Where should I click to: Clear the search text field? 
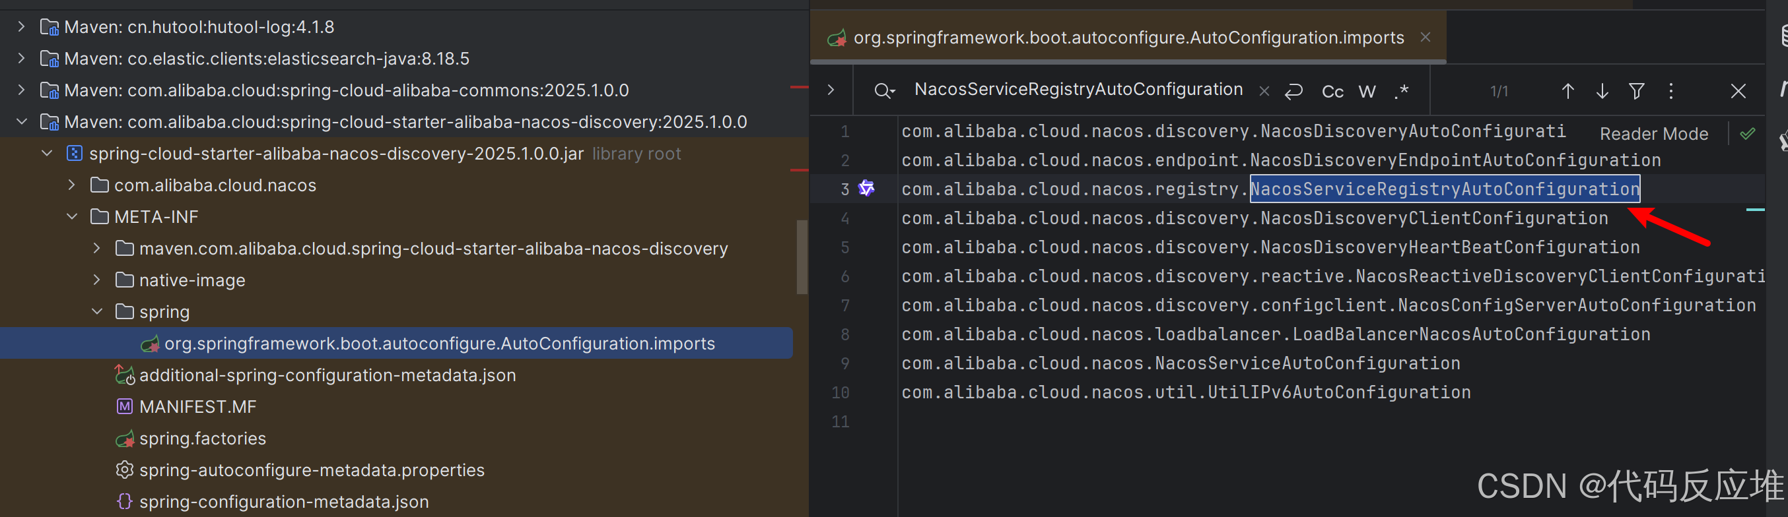[x=1264, y=92]
